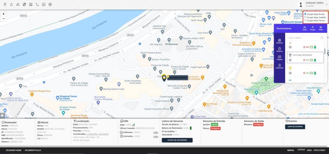The image size is (329, 154).
Task: Switch map provider to GOOGLE
Action: [x=301, y=150]
